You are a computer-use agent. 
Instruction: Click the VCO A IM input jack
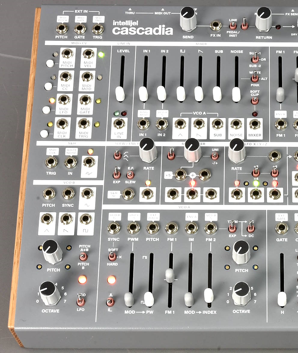(191, 228)
